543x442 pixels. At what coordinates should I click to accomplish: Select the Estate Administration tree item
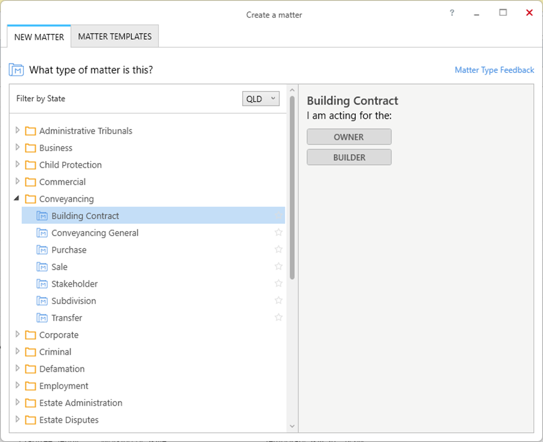pyautogui.click(x=81, y=403)
